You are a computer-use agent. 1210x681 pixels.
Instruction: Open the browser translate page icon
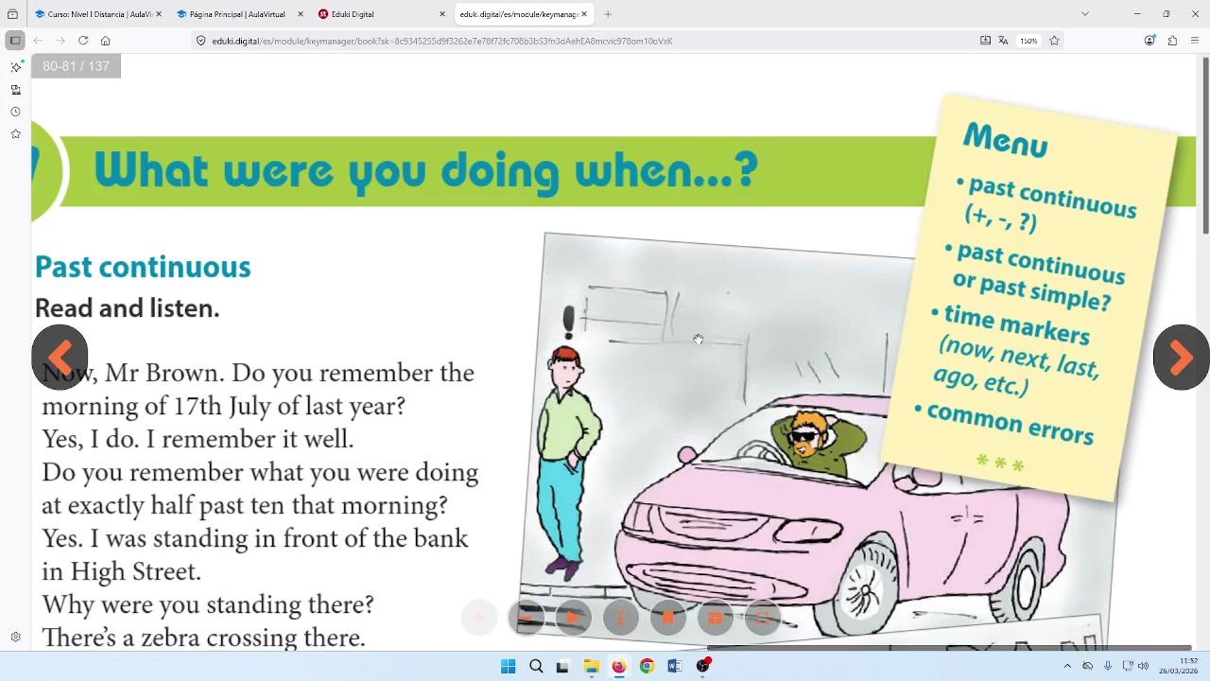pyautogui.click(x=1003, y=41)
